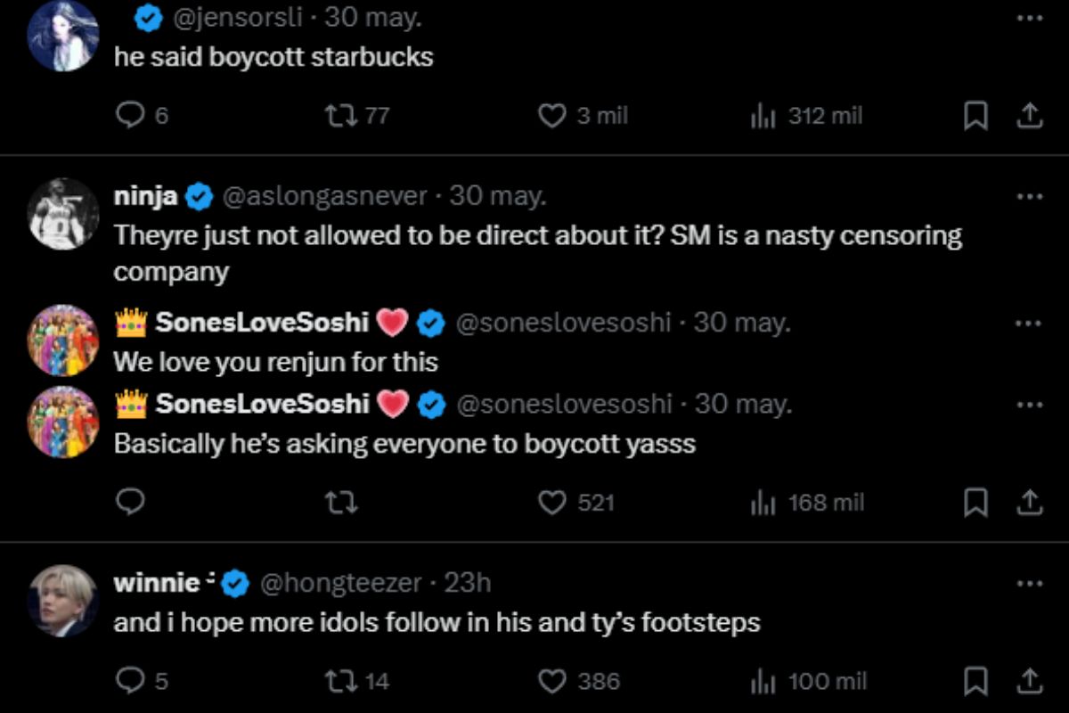Retweet the tweet by @jensorsli
Viewport: 1069px width, 713px height.
coord(341,115)
